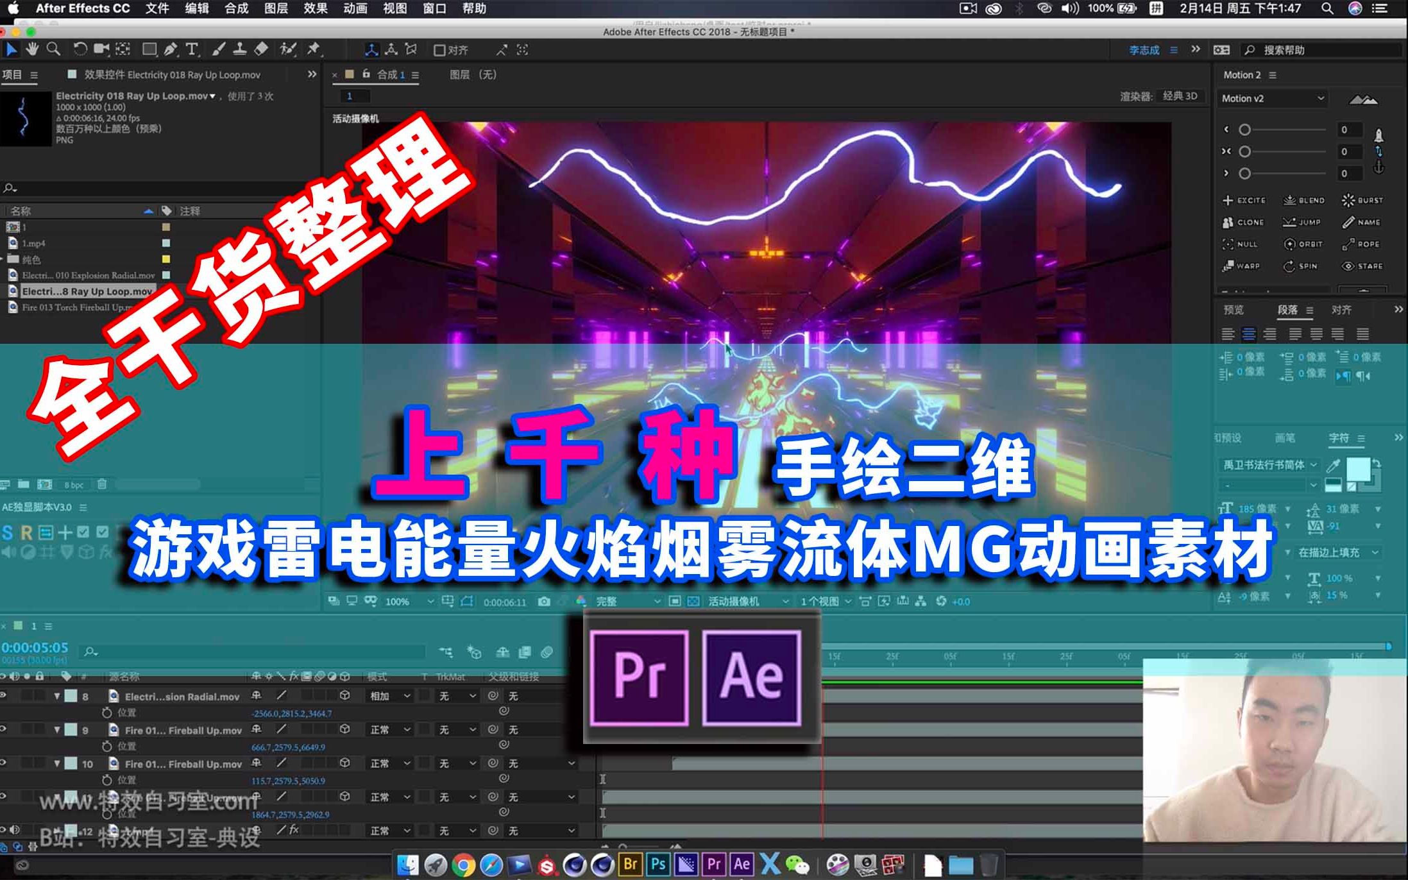Open 合成 menu in menu bar
Screen dimensions: 1408x880
pyautogui.click(x=237, y=8)
